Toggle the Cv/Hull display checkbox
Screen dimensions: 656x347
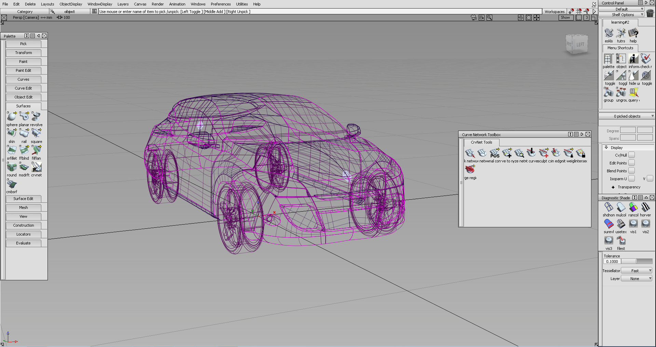(631, 155)
